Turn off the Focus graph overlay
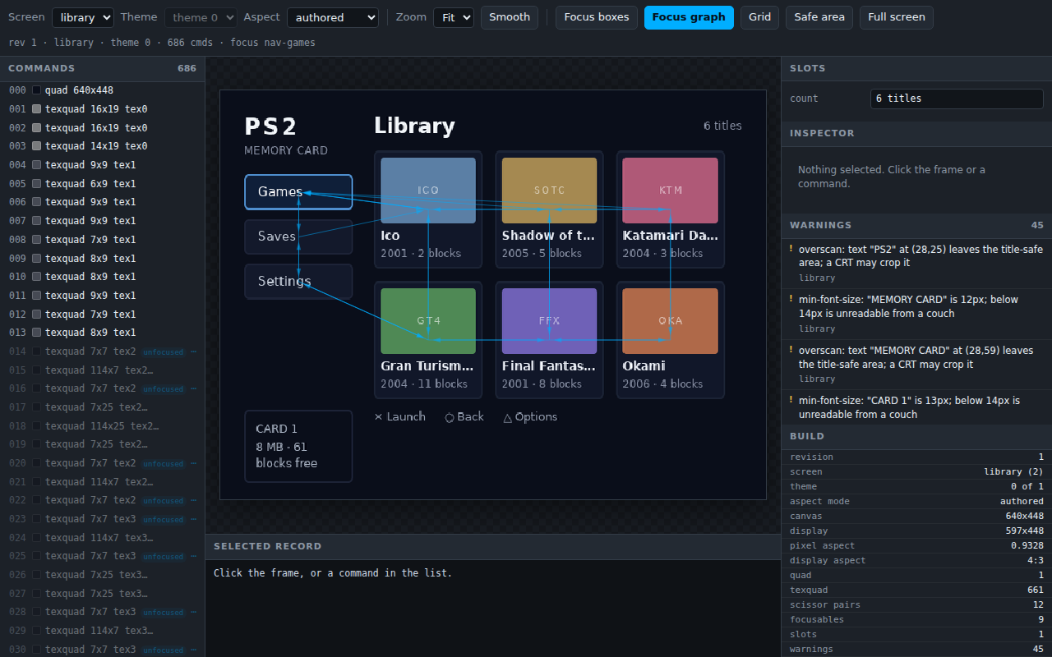 689,17
